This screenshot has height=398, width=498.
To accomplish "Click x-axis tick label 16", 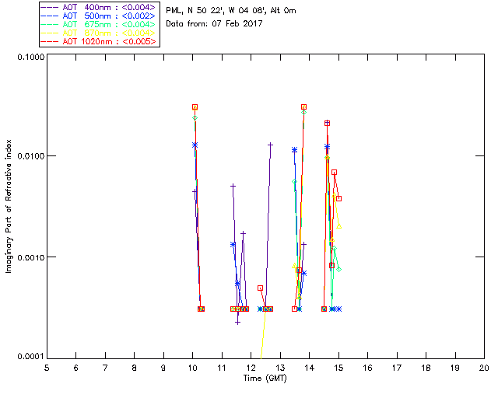I will tap(368, 368).
